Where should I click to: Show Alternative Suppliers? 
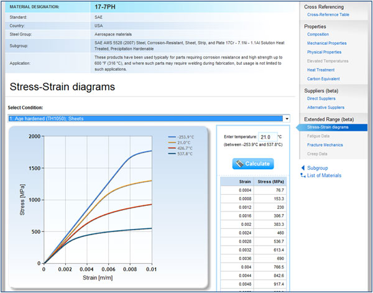pyautogui.click(x=327, y=108)
